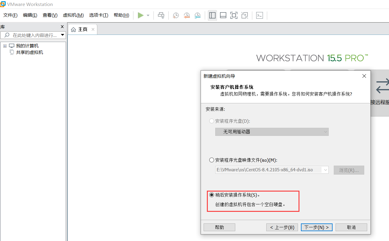389x241 pixels.
Task: Close the library panel with X
Action: click(x=62, y=27)
